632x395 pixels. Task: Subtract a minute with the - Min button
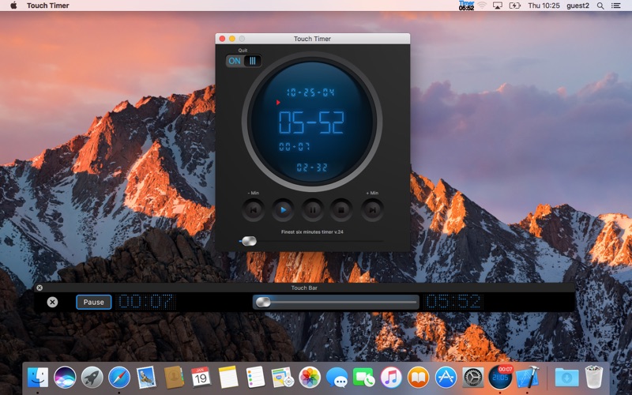point(253,209)
